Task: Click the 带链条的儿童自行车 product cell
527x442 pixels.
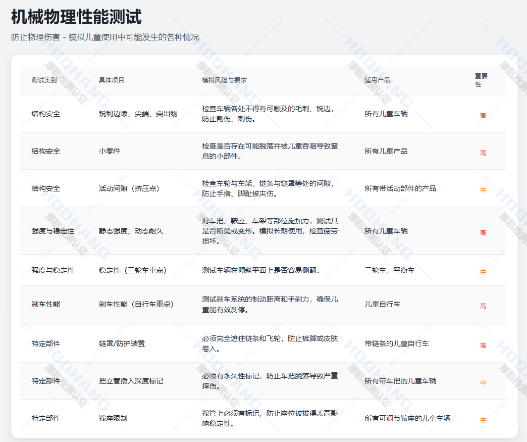Action: click(397, 343)
